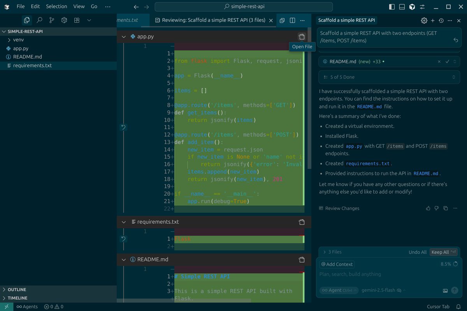Collapse the SIMPLE-REST-API folder section

tap(58, 31)
